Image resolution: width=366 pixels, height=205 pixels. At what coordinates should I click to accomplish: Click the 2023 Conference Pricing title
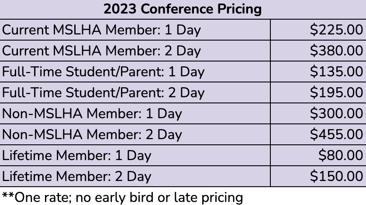[183, 9]
